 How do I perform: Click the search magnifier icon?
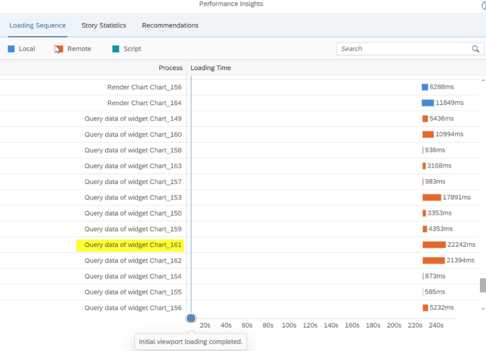click(475, 49)
